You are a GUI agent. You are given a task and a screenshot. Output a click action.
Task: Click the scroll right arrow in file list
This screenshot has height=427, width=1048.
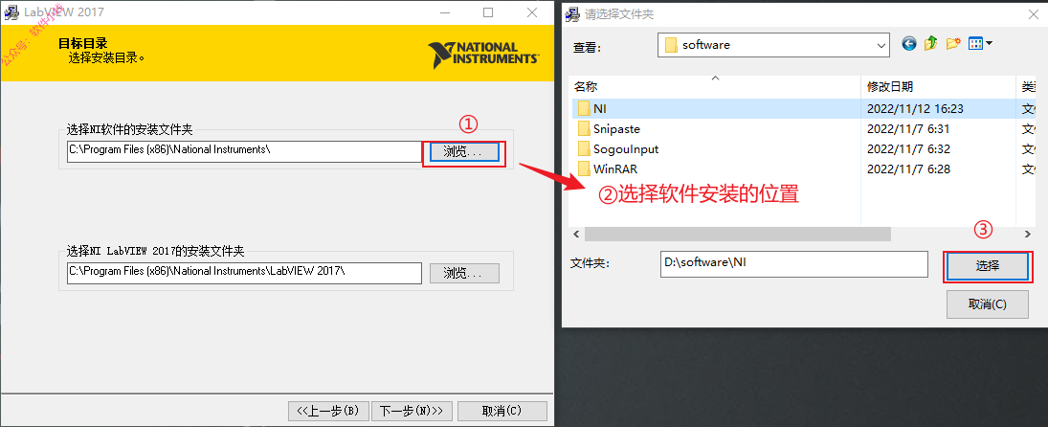1028,234
